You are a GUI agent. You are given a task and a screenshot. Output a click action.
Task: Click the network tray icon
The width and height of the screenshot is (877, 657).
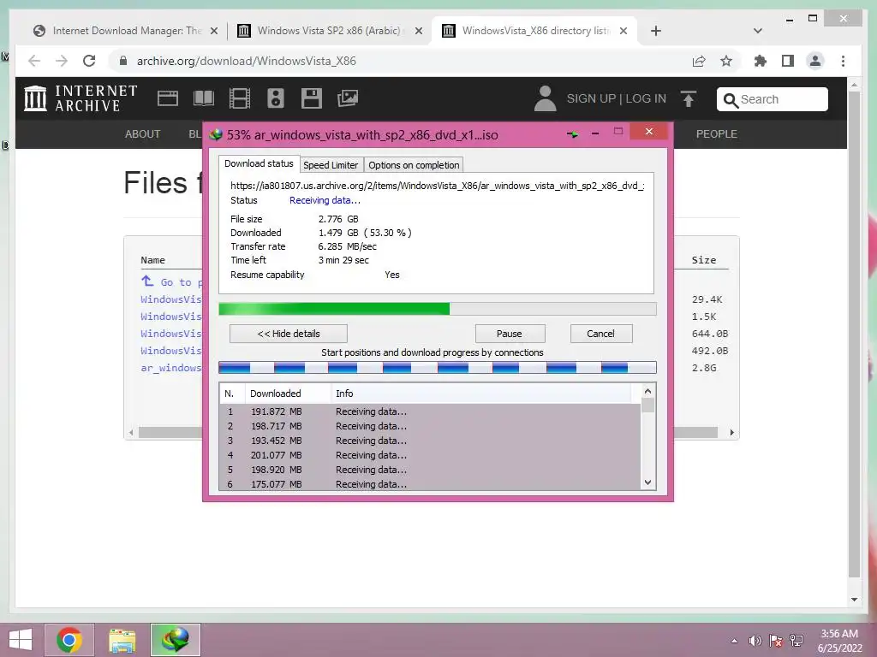coord(796,641)
